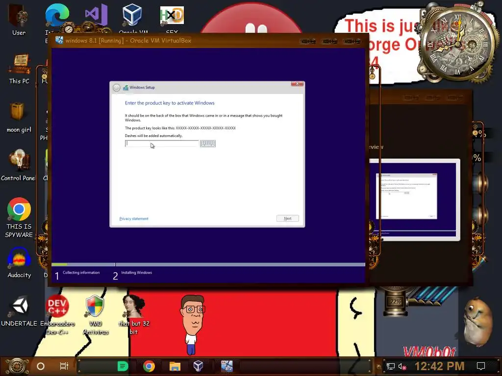Click 'Enter the product key to activate Windows' heading
This screenshot has width=502, height=376.
170,103
